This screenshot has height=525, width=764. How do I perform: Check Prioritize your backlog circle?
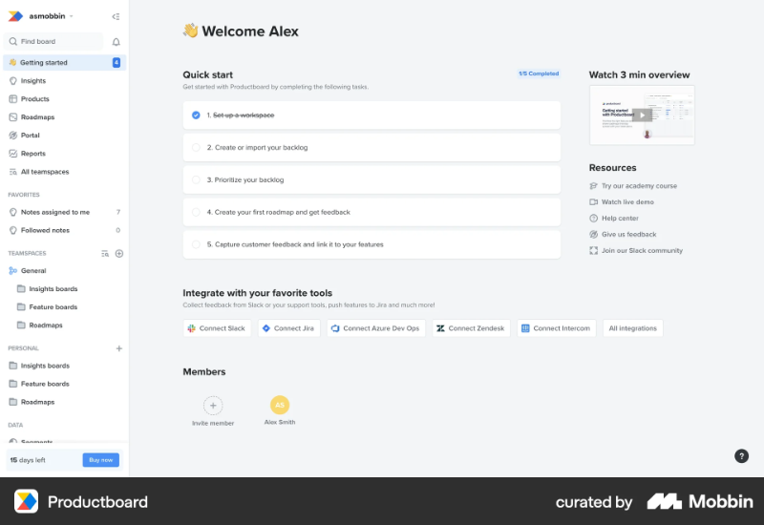[x=196, y=179]
